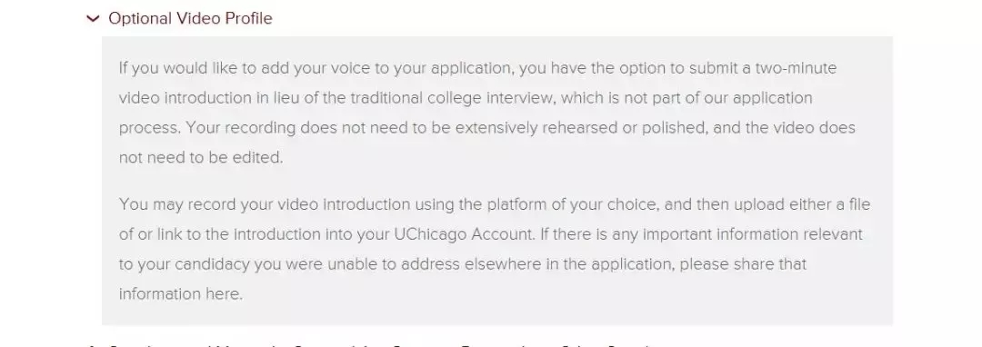Click the word 'Account' in the second paragraph
The height and width of the screenshot is (347, 982).
click(503, 234)
